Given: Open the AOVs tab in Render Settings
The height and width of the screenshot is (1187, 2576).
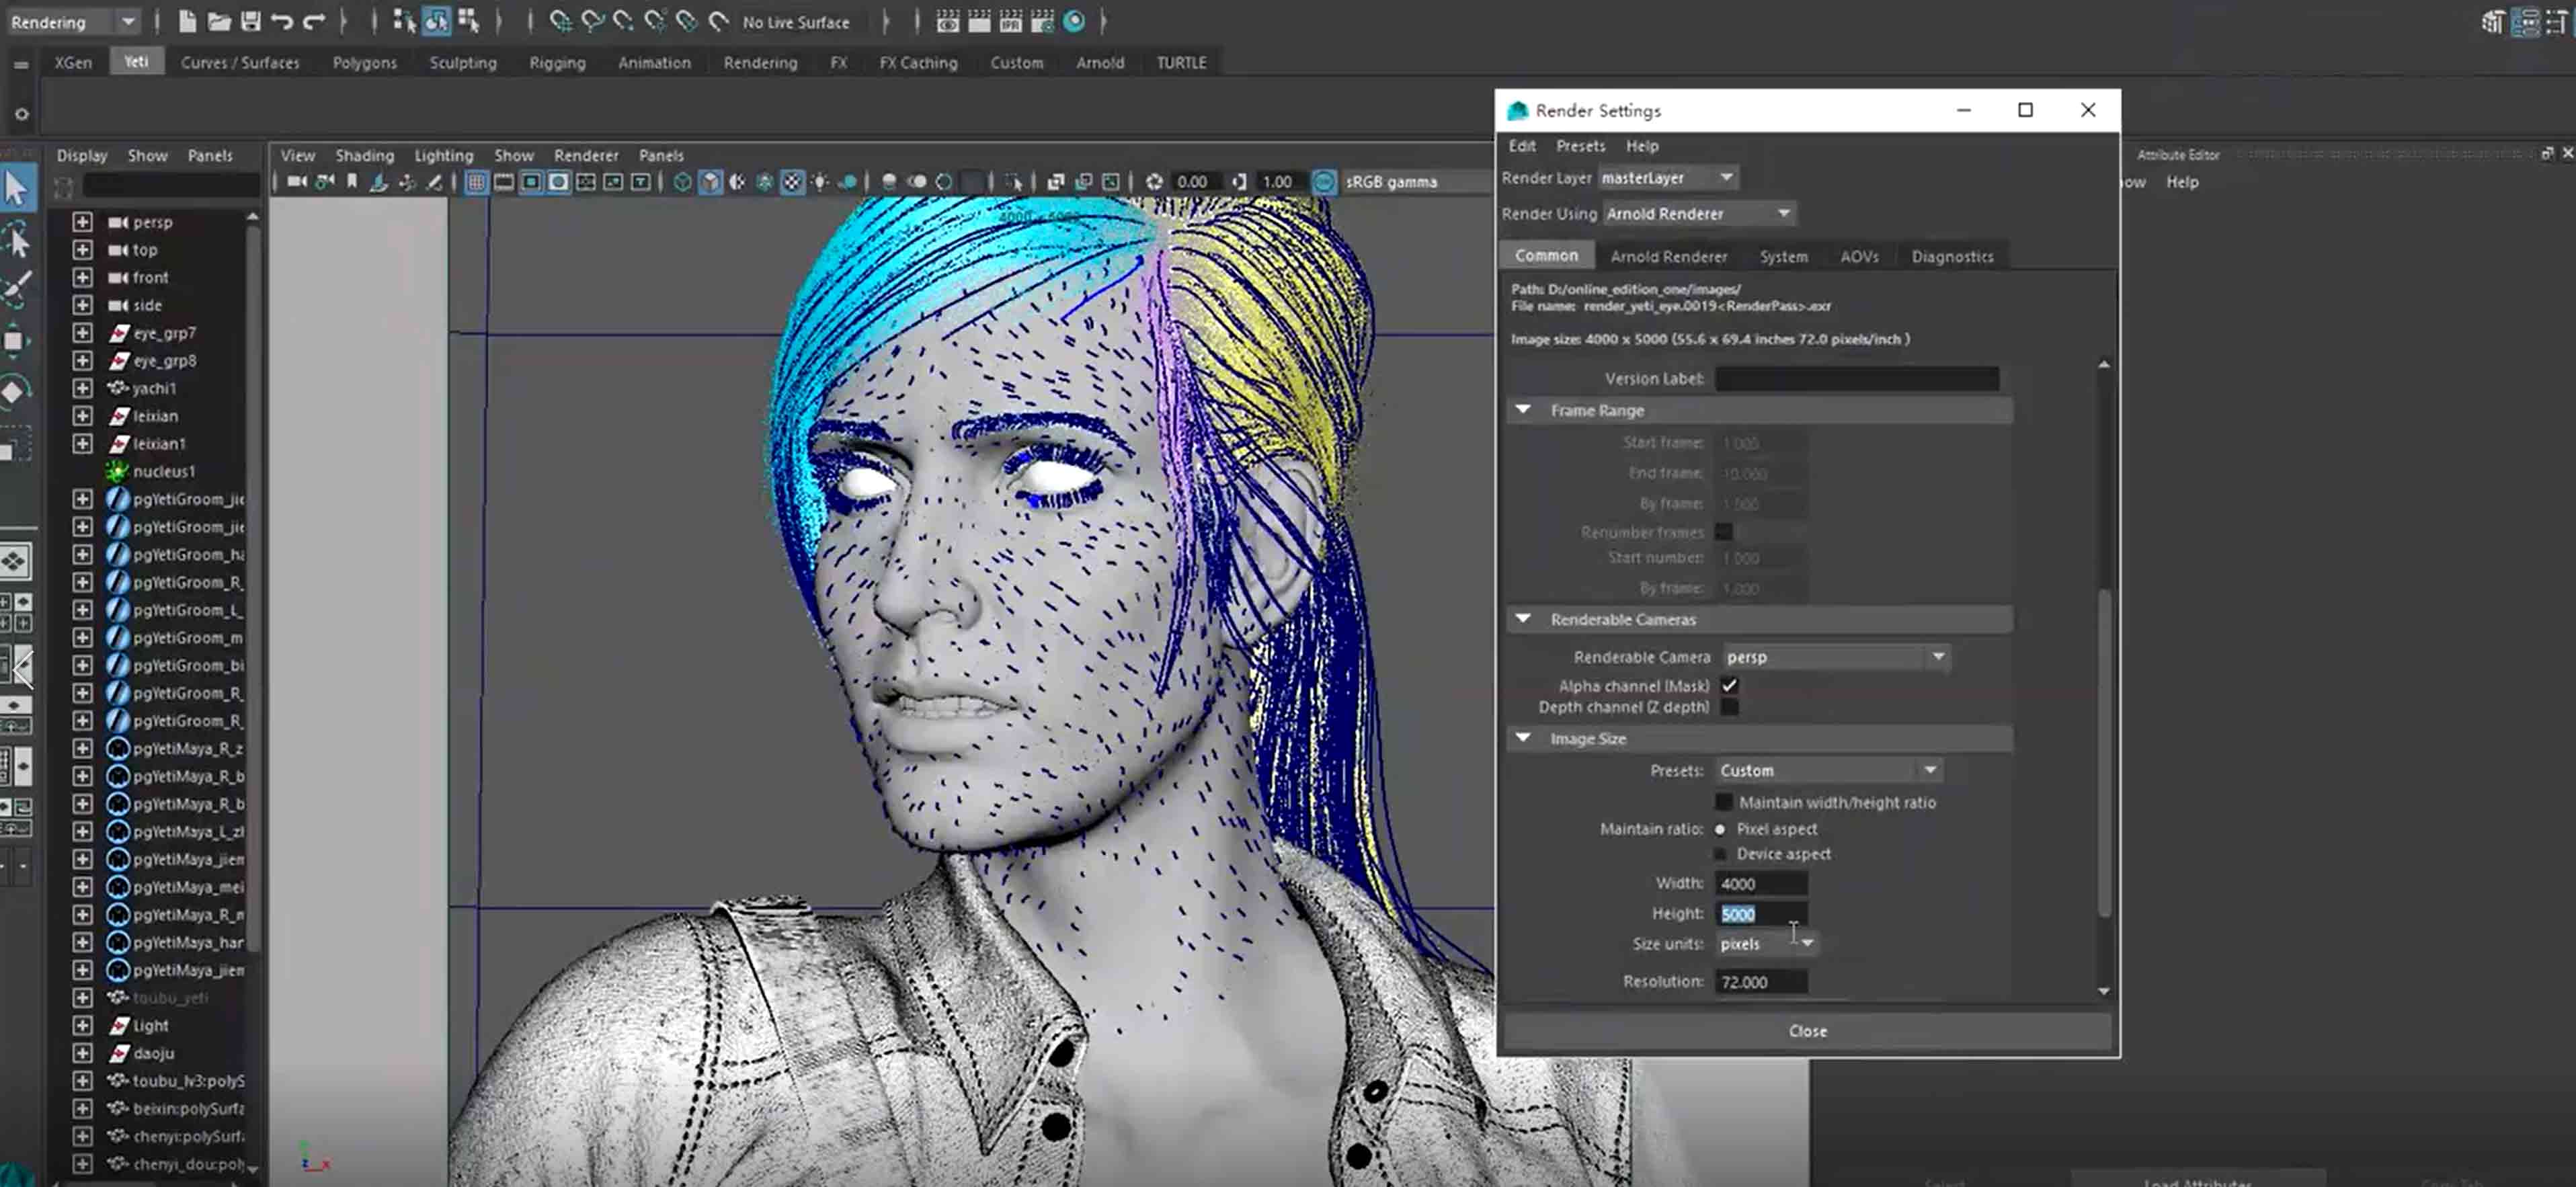Looking at the screenshot, I should pyautogui.click(x=1858, y=256).
